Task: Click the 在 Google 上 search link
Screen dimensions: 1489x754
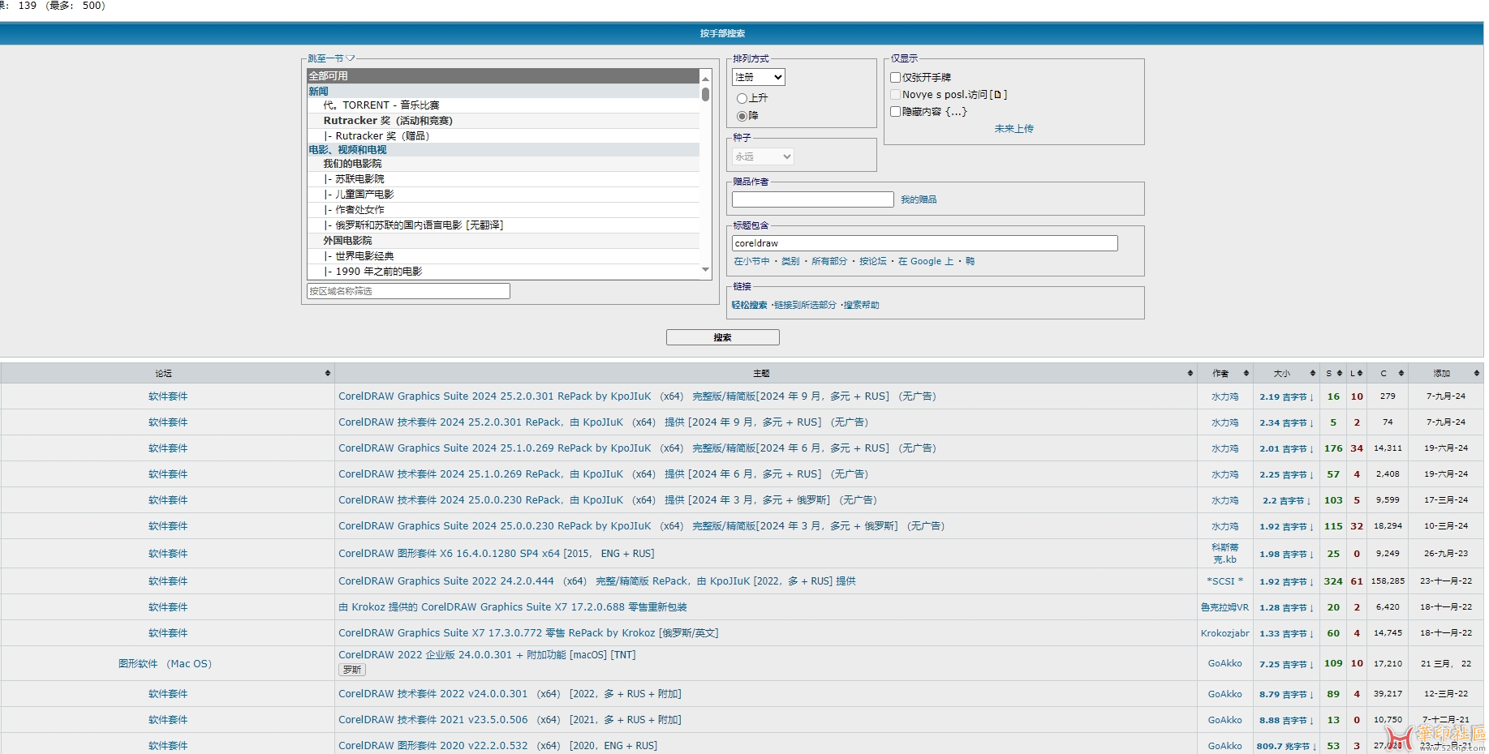Action: click(x=926, y=262)
